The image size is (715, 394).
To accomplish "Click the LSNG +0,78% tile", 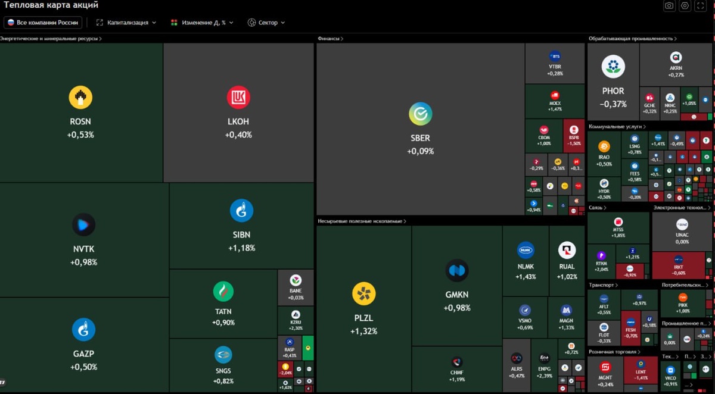I will [x=635, y=145].
